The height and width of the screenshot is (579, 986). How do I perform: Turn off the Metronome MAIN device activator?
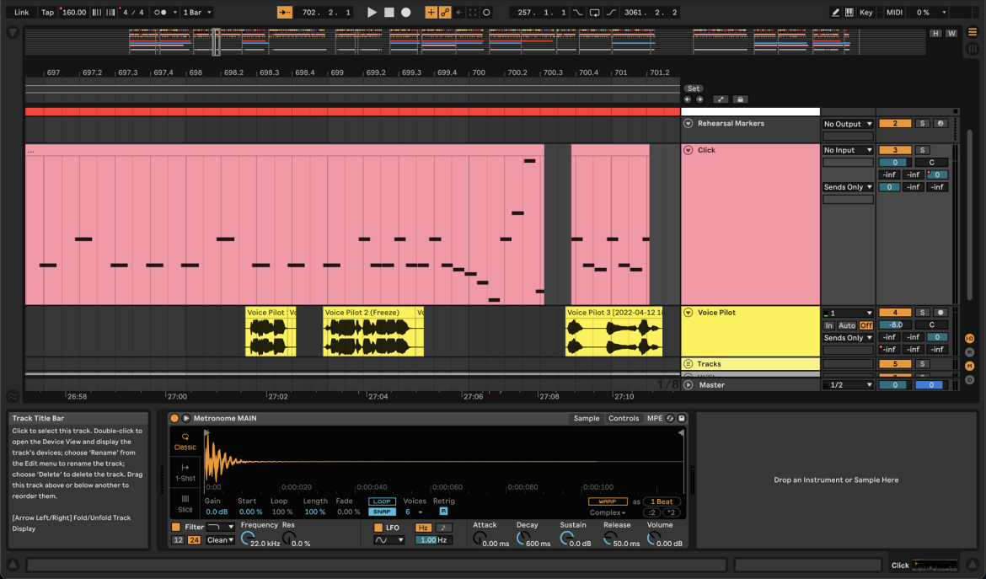[x=174, y=418]
